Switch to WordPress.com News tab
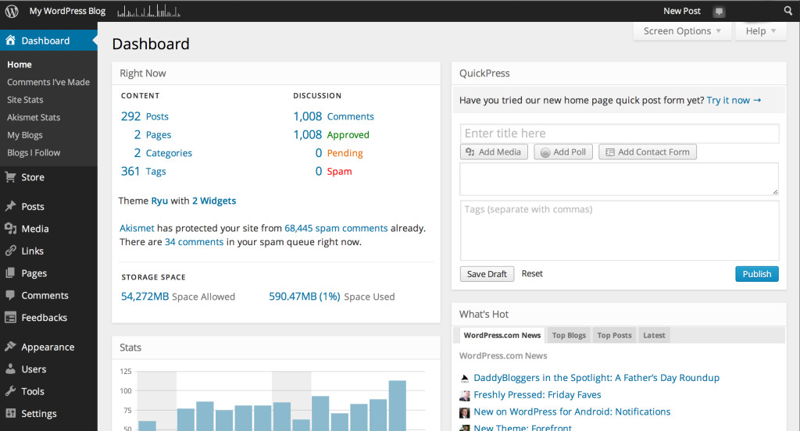The height and width of the screenshot is (431, 800). pos(502,335)
